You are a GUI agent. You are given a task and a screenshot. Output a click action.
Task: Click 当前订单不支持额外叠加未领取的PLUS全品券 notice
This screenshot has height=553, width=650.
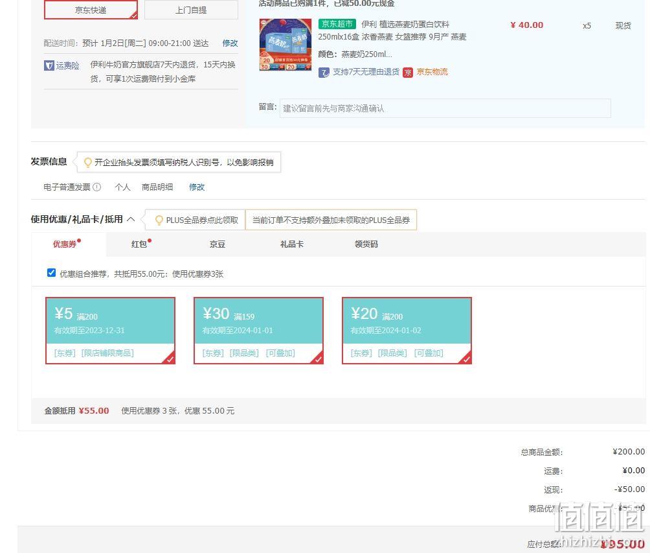point(331,220)
